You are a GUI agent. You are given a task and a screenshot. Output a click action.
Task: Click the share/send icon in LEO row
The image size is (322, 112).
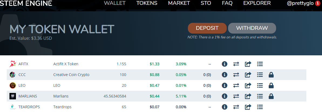pos(248,85)
